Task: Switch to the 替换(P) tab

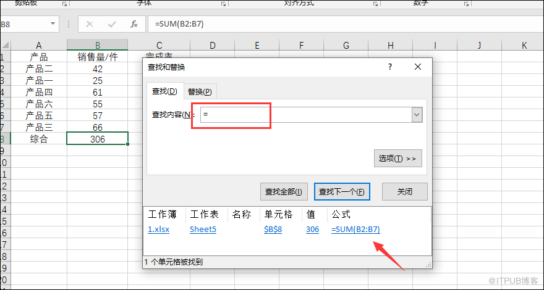Action: (200, 92)
